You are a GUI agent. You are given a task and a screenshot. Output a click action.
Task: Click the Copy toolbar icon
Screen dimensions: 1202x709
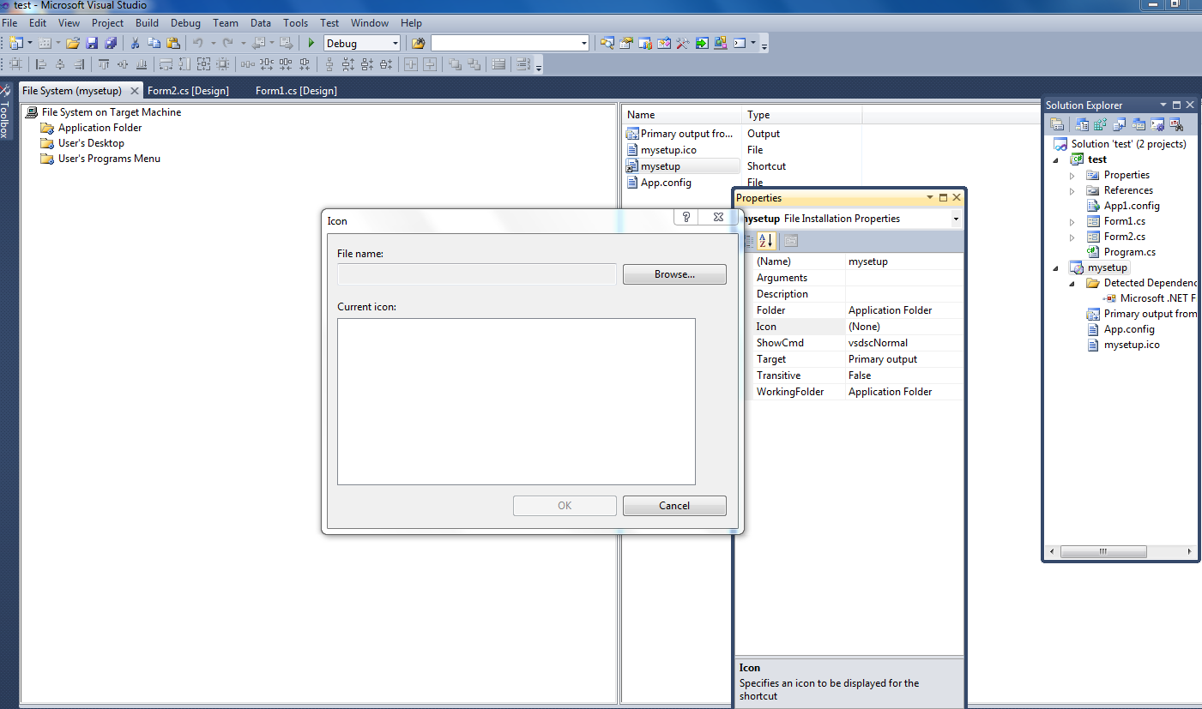(154, 43)
